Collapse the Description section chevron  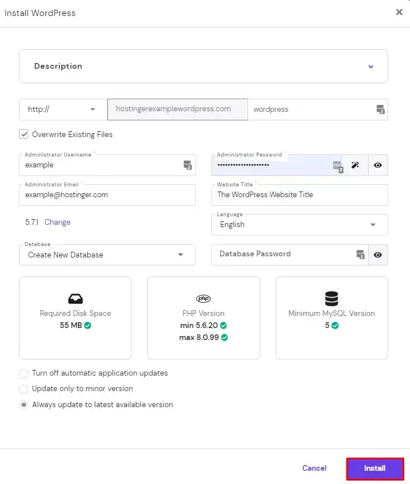coord(371,66)
